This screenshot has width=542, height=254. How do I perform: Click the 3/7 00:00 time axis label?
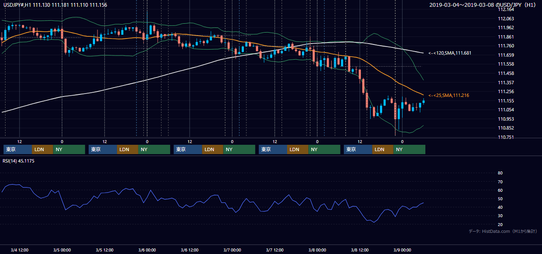tap(232, 250)
